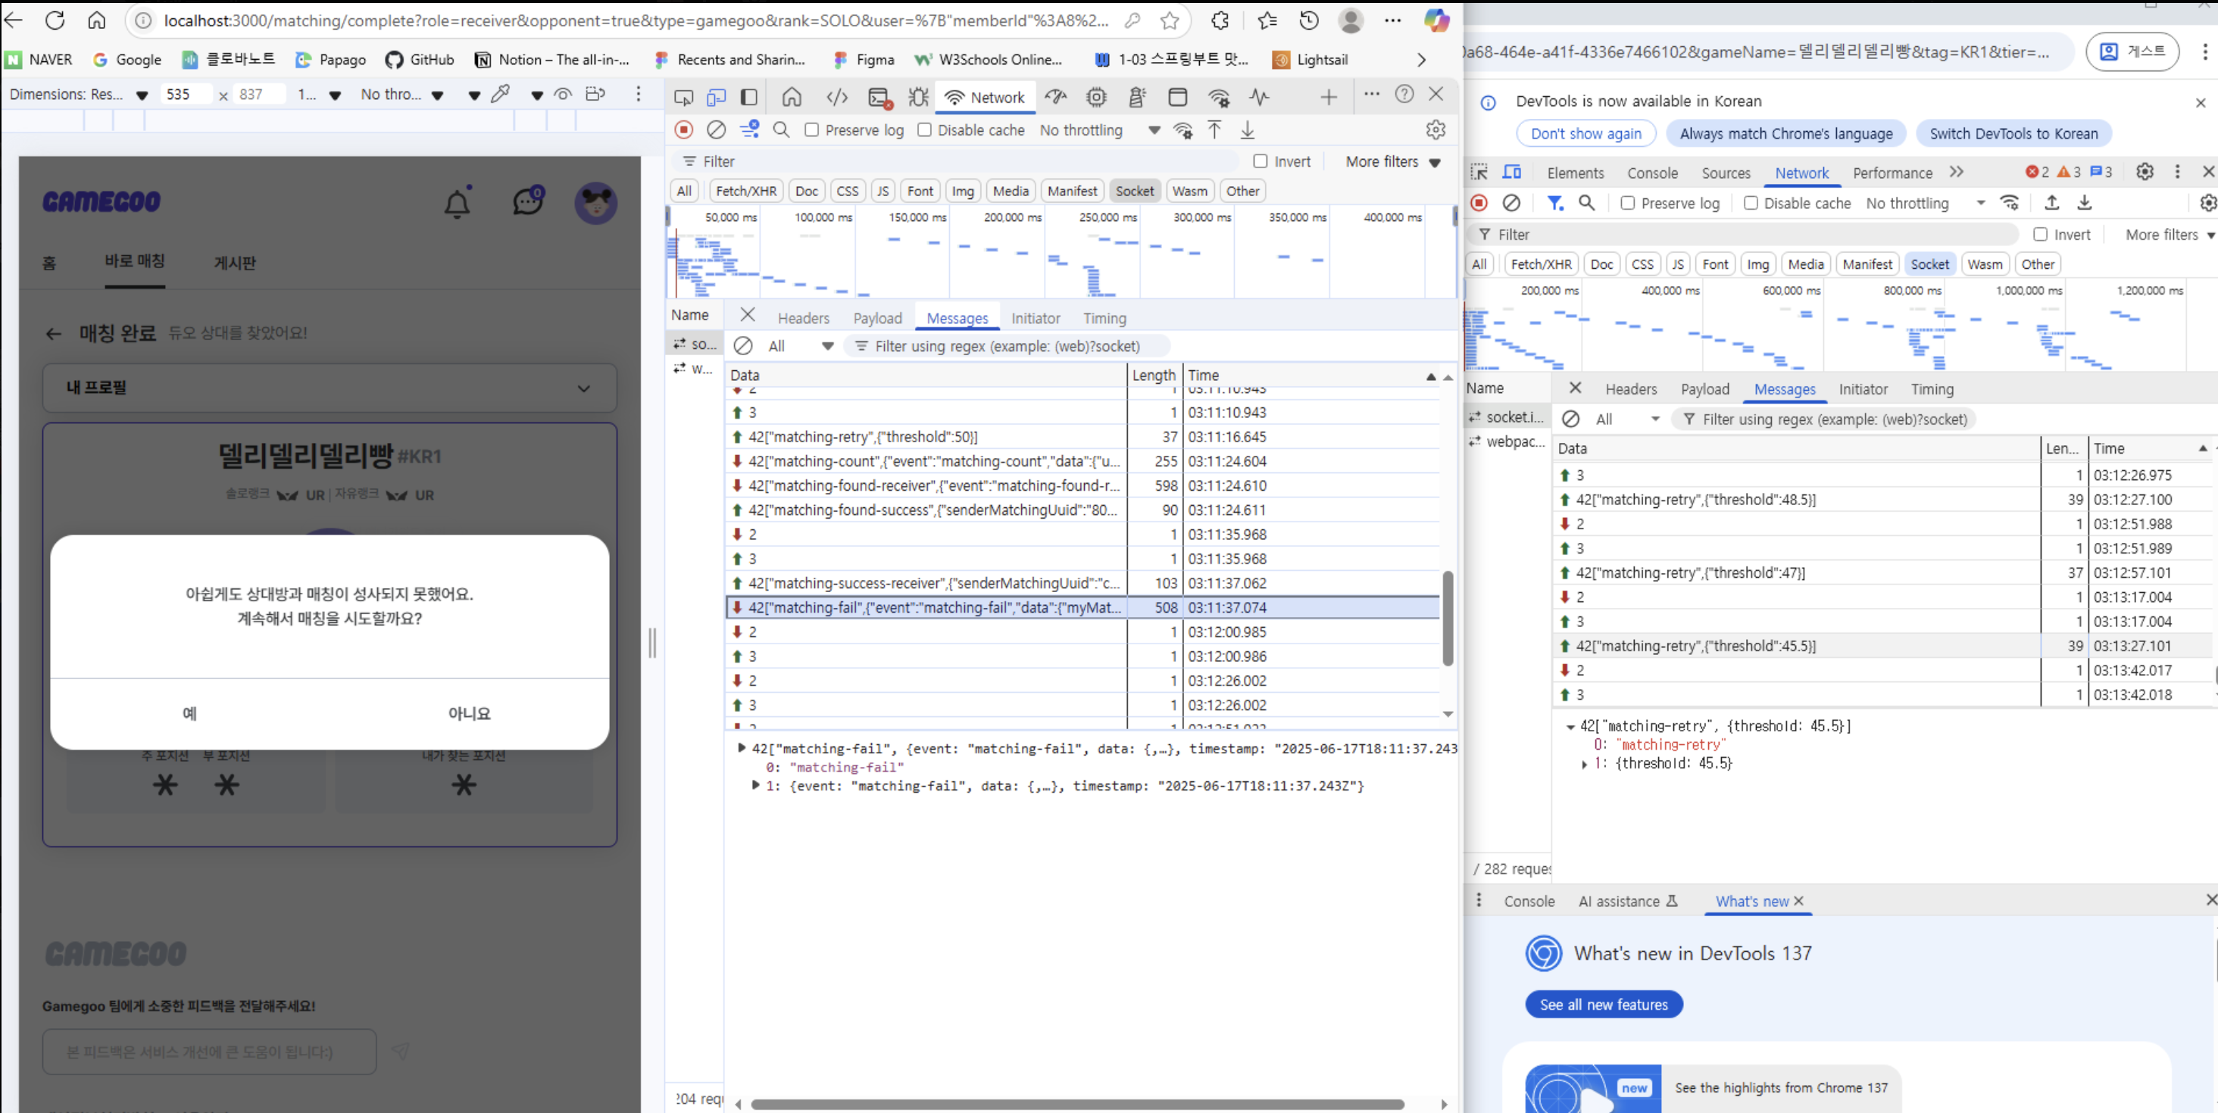Expand the matching-retry message tree in Chrome DevTools

click(1570, 727)
